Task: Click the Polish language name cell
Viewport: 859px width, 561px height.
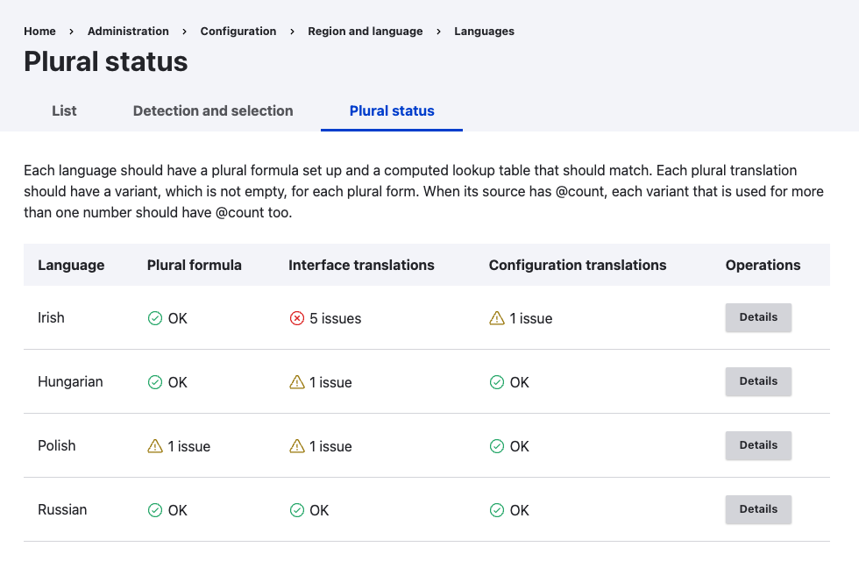Action: click(x=57, y=446)
